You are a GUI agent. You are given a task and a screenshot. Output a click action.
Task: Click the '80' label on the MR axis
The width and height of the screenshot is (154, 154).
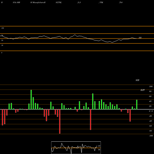click(150, 91)
